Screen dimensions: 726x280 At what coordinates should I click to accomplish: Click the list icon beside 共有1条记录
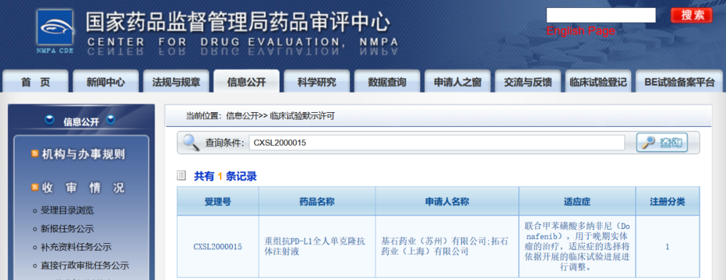[182, 176]
